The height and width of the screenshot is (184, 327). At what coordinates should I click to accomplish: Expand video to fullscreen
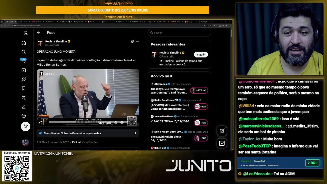(135, 123)
